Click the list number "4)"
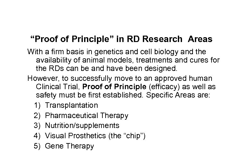Image resolution: width=243 pixels, height=162 pixels. [38, 136]
